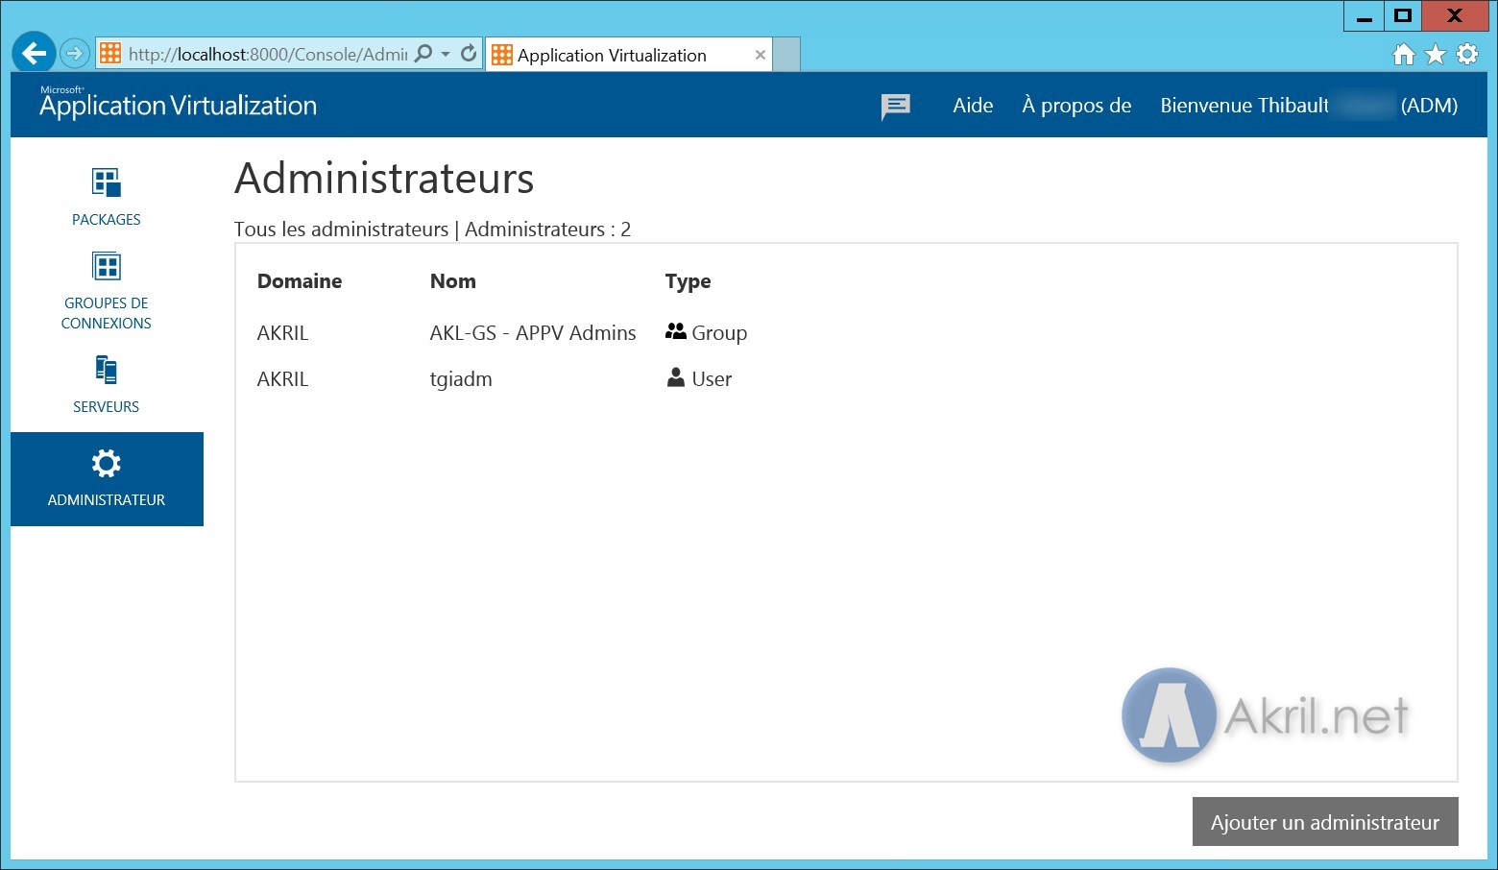Click the Aide link
This screenshot has width=1498, height=870.
click(x=973, y=106)
